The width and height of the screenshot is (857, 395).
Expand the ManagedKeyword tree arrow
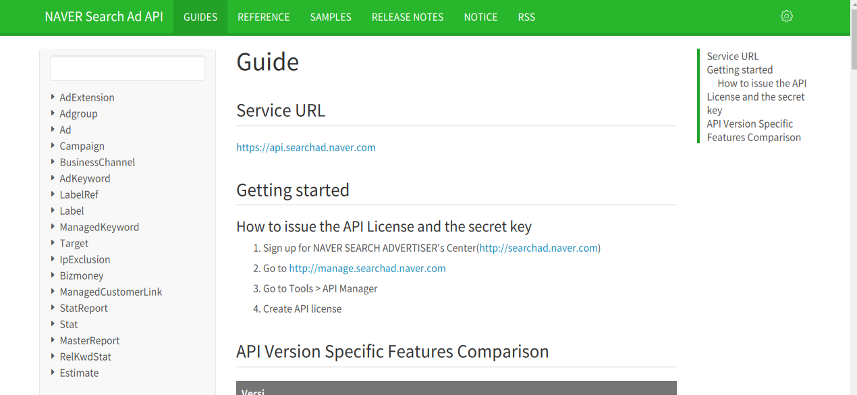point(53,226)
